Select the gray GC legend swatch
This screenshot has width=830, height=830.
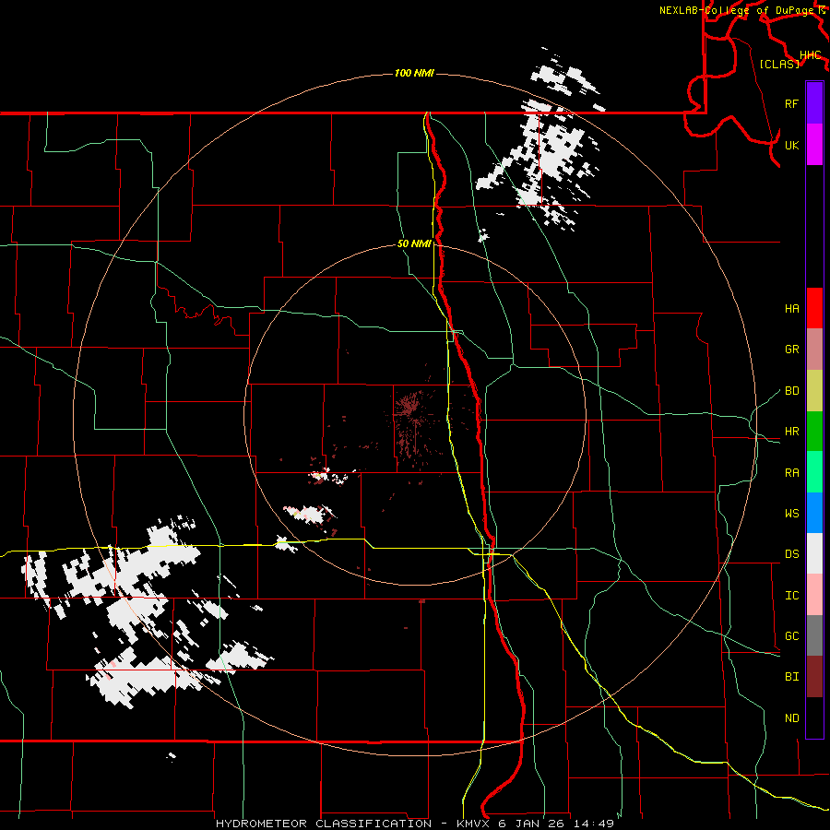(814, 635)
